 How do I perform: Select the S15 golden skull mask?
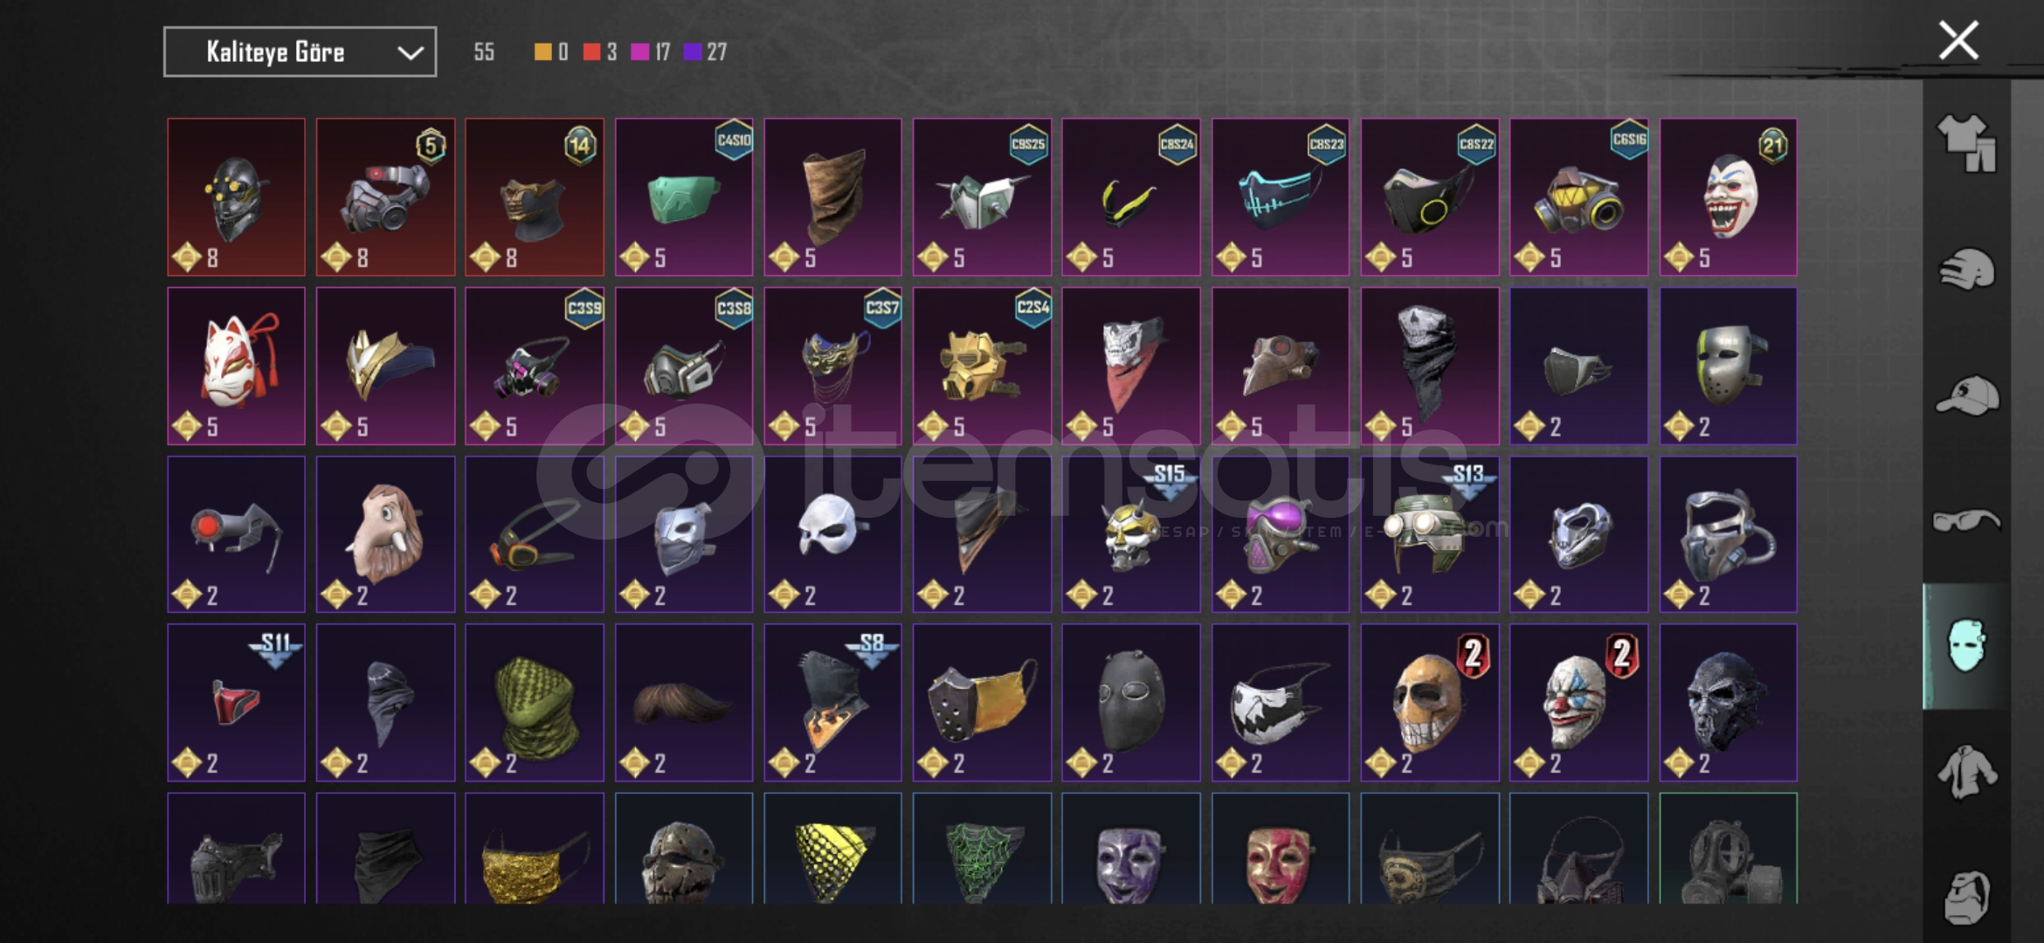[x=1131, y=534]
